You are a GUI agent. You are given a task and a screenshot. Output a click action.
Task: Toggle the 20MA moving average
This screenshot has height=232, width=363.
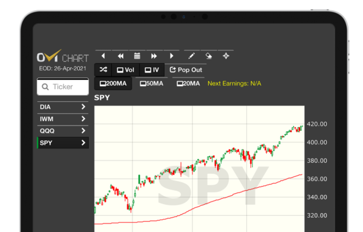tap(188, 84)
